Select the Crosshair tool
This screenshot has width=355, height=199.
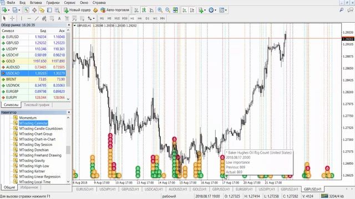(12, 18)
